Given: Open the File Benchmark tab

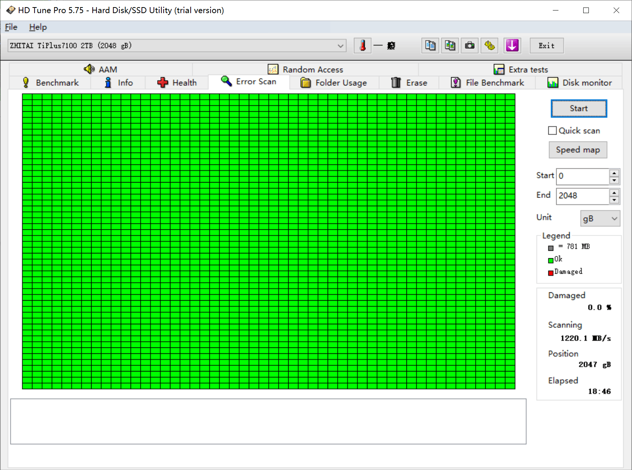Looking at the screenshot, I should (487, 82).
